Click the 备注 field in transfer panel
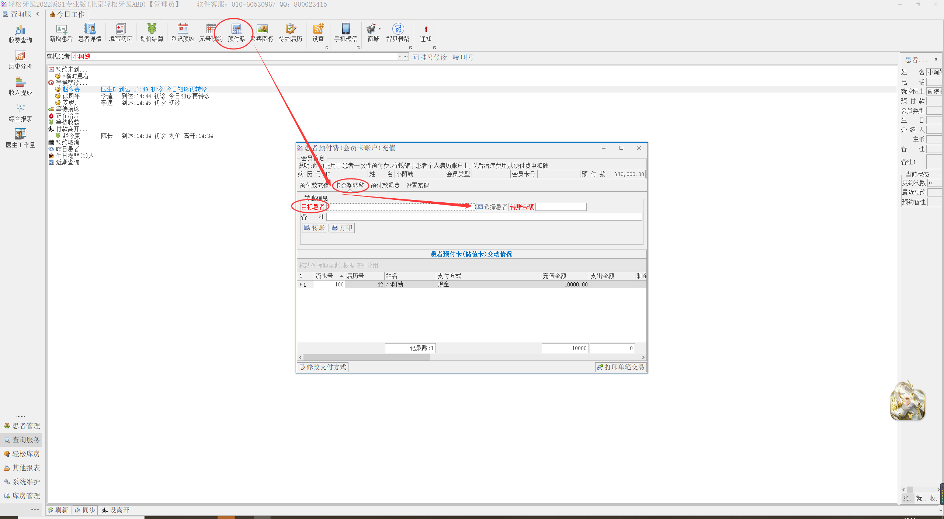Image resolution: width=944 pixels, height=519 pixels. click(484, 217)
